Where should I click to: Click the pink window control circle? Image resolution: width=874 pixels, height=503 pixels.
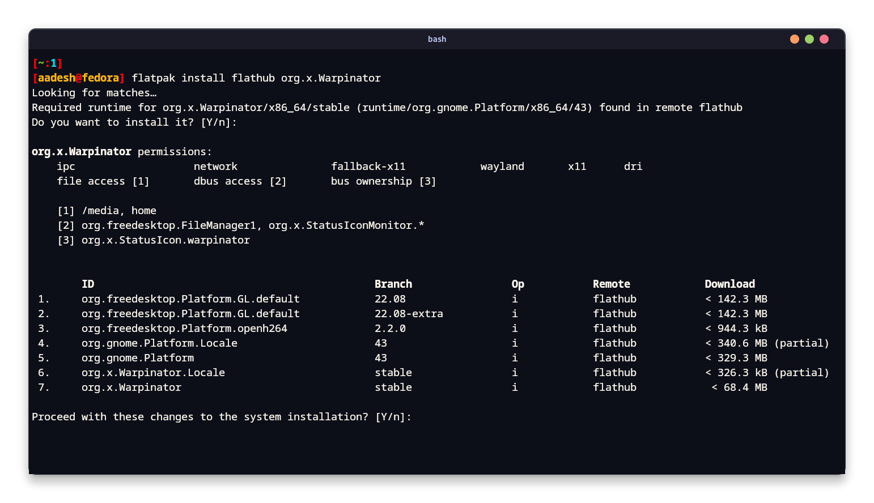tap(824, 39)
